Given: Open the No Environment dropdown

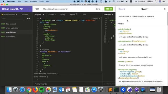Looking at the screenshot, I should 9,15.
